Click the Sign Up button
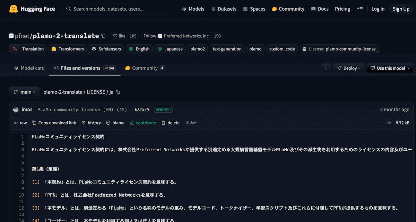This screenshot has height=222, width=416. coord(401,9)
